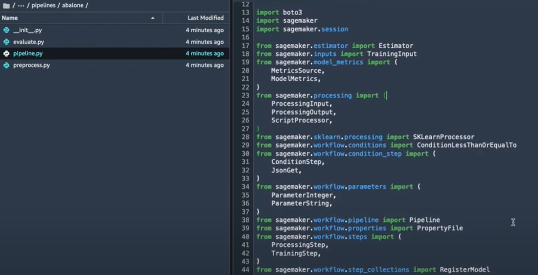Select the preprocess.py file name
This screenshot has width=538, height=275.
point(31,65)
